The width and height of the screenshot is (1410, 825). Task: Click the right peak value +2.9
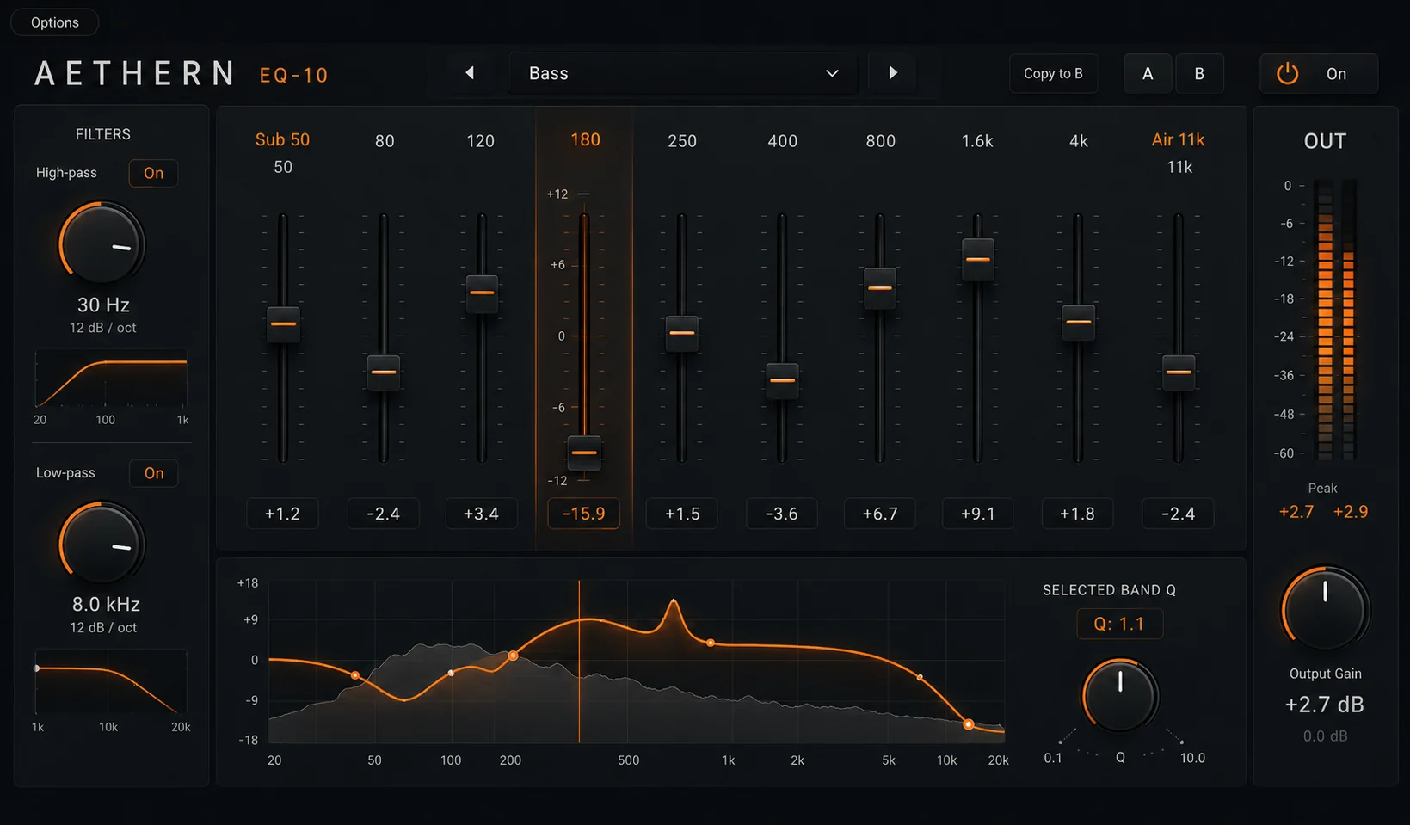1351,512
